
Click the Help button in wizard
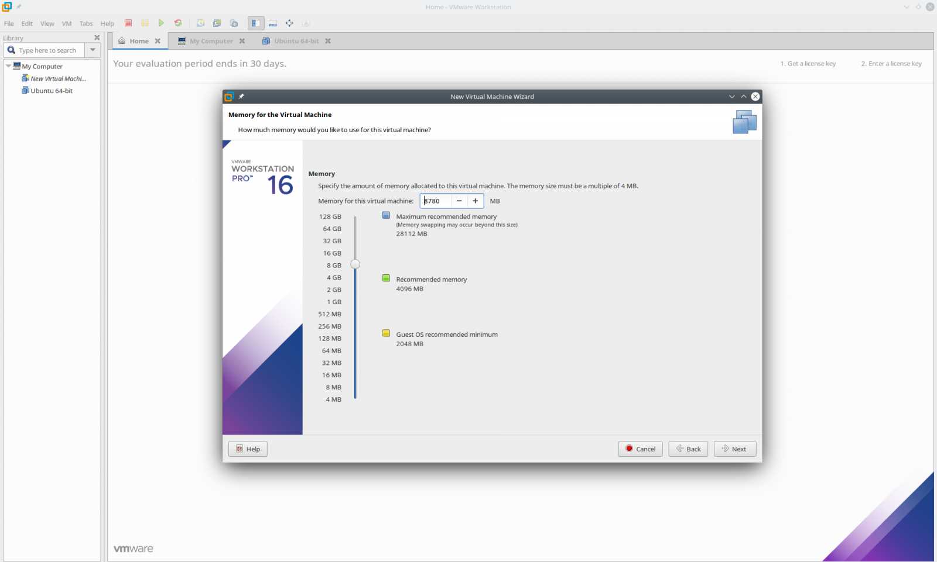(x=248, y=449)
